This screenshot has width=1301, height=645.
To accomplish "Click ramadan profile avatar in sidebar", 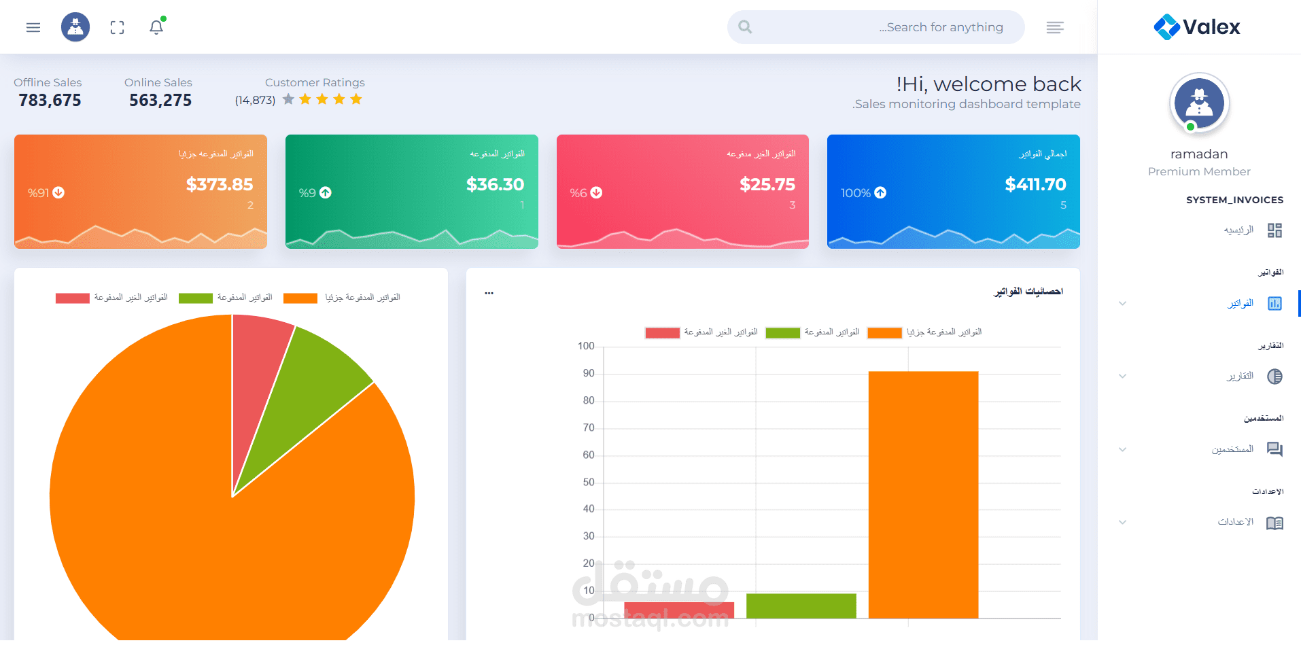I will click(1199, 103).
